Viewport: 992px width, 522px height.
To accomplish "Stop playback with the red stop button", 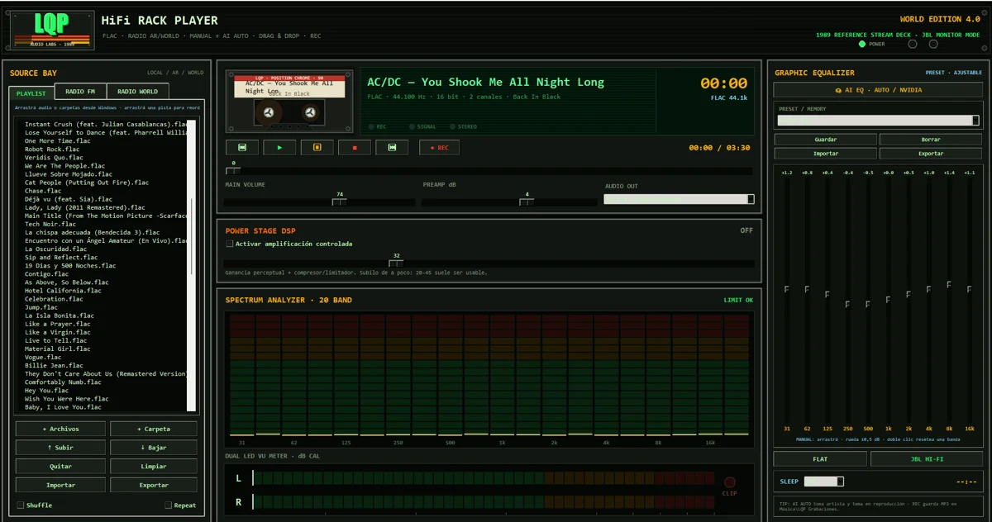I will click(x=355, y=148).
